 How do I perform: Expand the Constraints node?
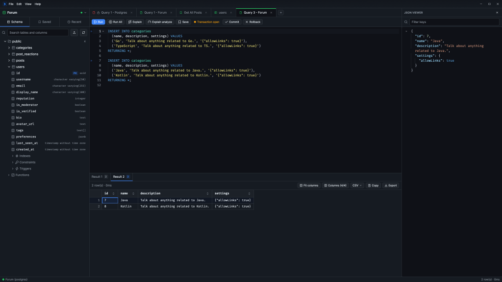[x=13, y=163]
